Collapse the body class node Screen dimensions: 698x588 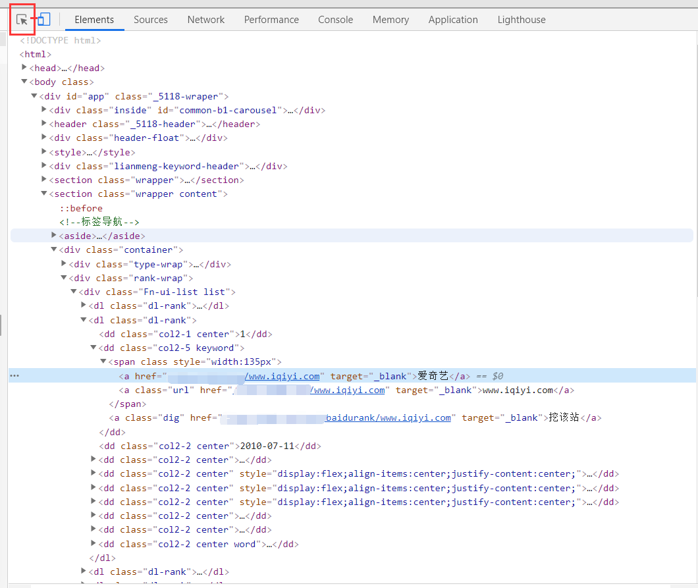(x=24, y=82)
